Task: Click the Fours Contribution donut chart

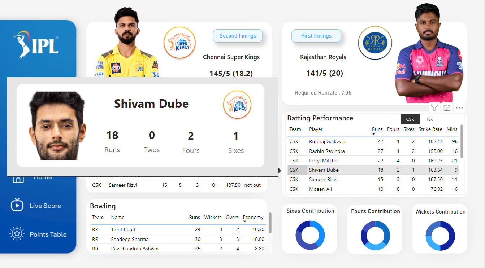Action: pos(375,236)
